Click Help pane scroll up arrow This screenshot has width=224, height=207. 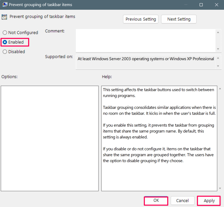pyautogui.click(x=220, y=89)
